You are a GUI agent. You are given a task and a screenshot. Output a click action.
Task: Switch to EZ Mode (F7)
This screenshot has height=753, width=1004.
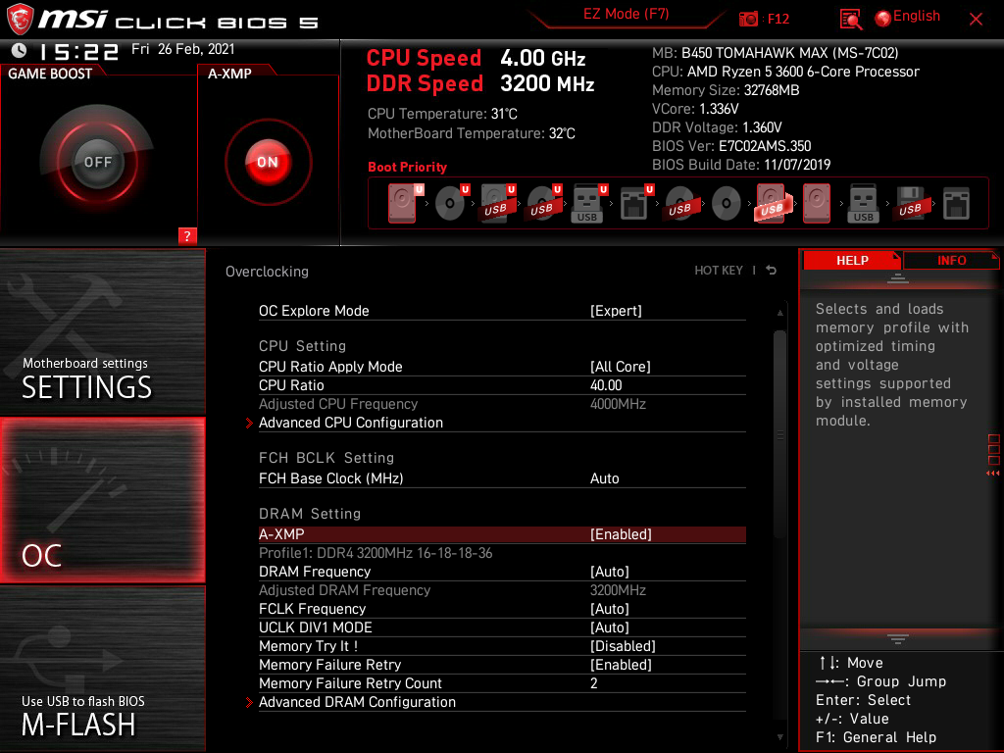626,14
